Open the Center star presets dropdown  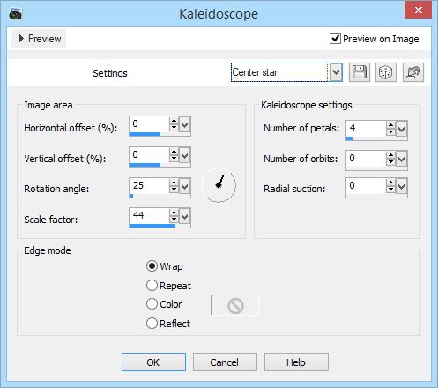point(336,72)
